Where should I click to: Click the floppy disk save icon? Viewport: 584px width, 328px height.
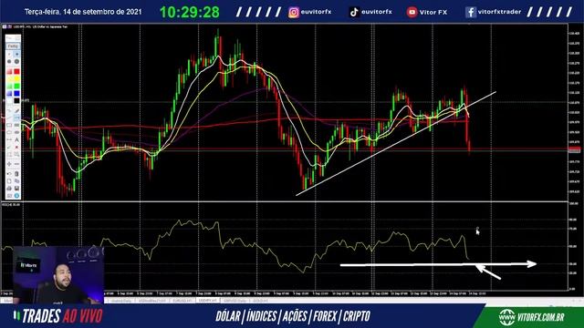(x=16, y=188)
